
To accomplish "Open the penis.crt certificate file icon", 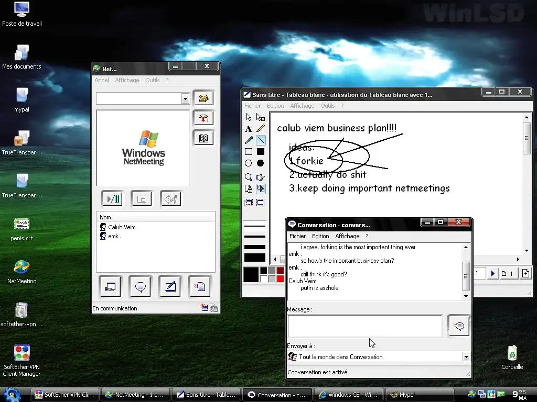I will (x=22, y=229).
